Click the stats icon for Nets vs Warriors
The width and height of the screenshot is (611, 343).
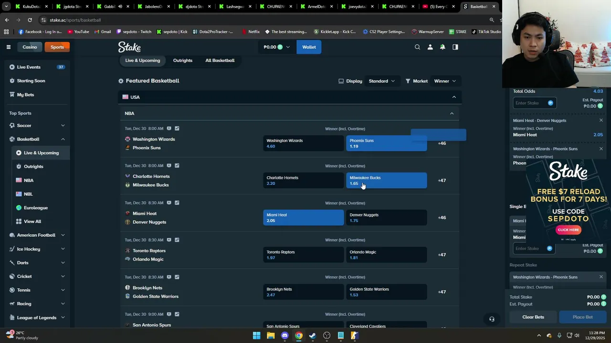point(177,277)
